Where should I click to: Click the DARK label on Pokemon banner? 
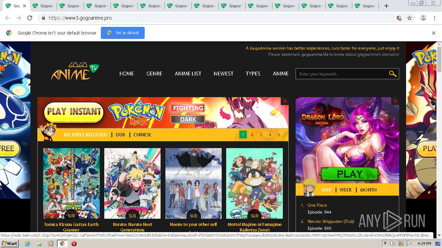click(x=188, y=120)
